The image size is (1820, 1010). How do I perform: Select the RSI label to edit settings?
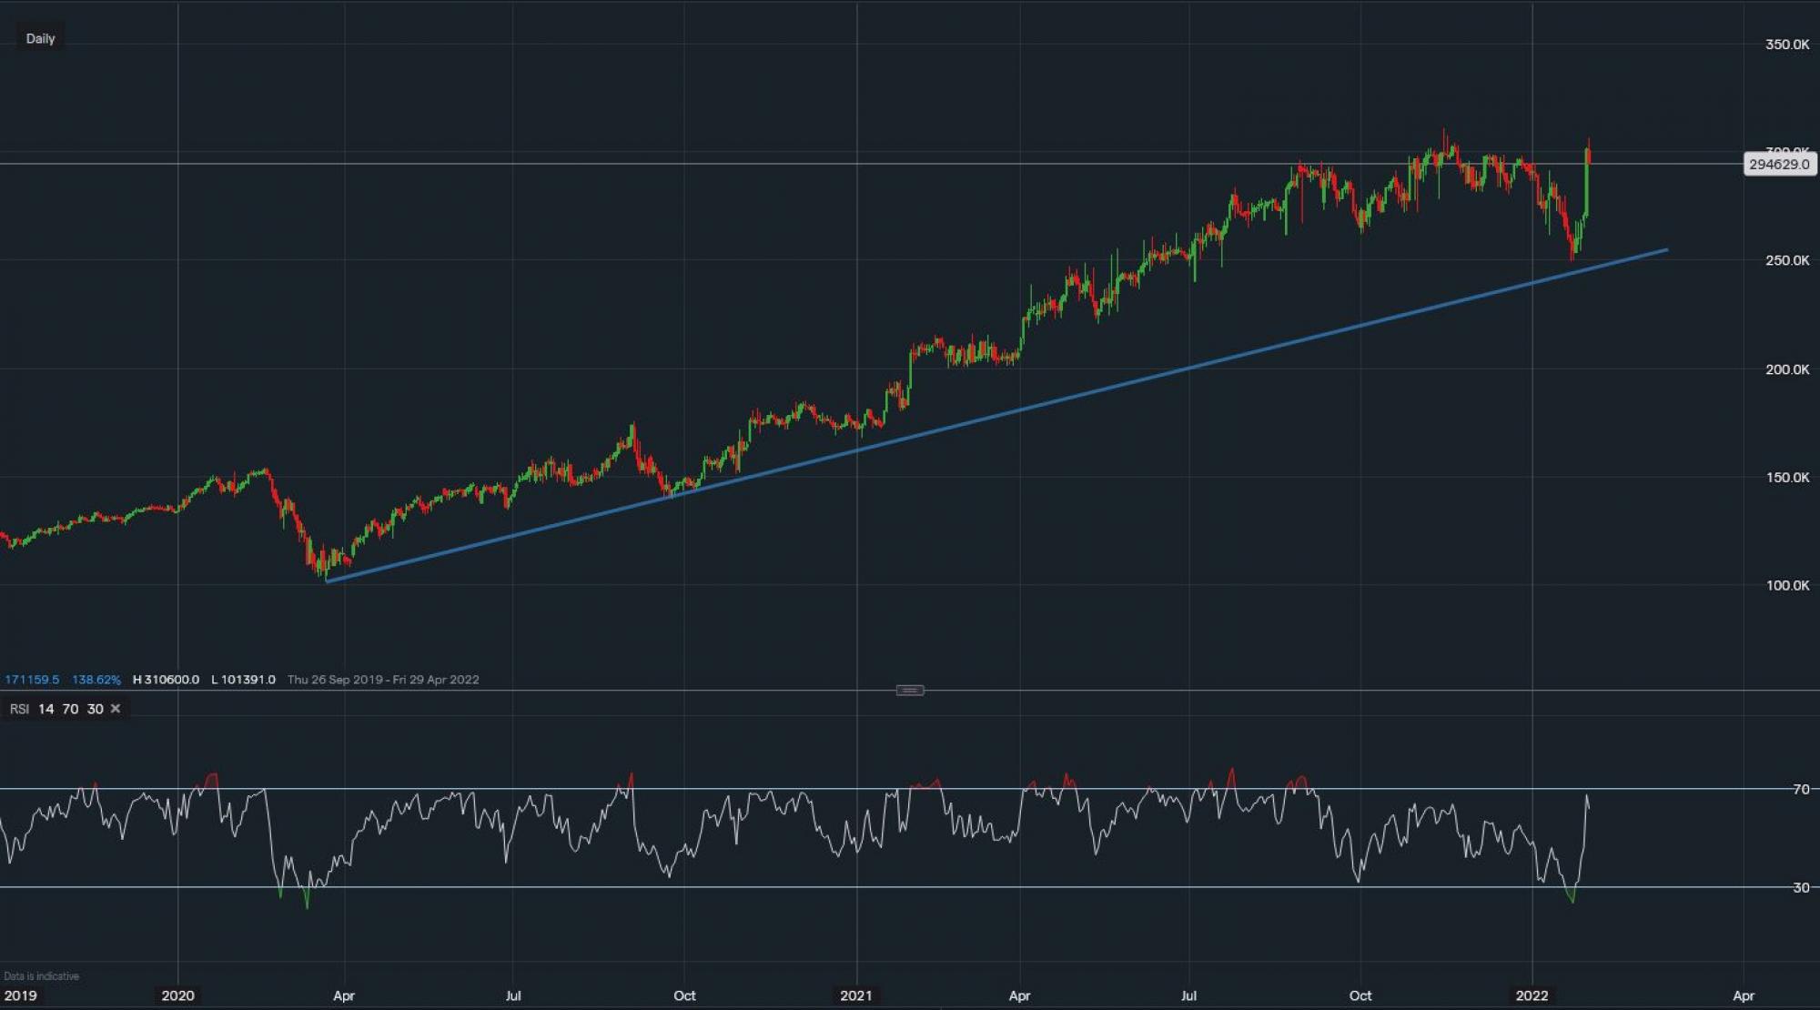pyautogui.click(x=18, y=708)
